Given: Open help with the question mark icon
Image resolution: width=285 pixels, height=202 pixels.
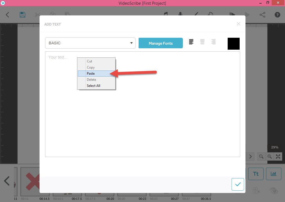Looking at the screenshot, I should (x=277, y=15).
